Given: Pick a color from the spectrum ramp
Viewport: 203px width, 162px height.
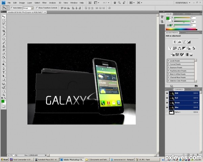Looking at the screenshot, I should coord(181,29).
